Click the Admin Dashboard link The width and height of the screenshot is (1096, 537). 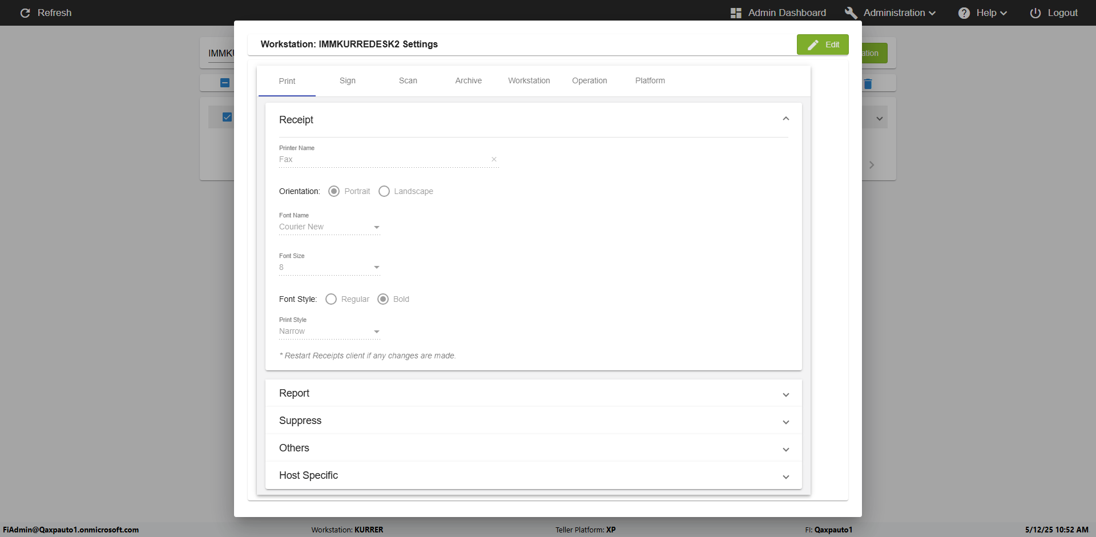point(787,13)
